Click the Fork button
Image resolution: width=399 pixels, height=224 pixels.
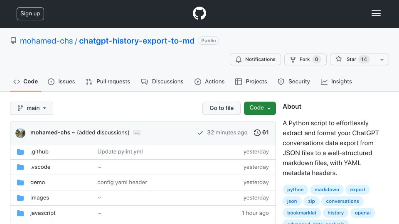[305, 59]
